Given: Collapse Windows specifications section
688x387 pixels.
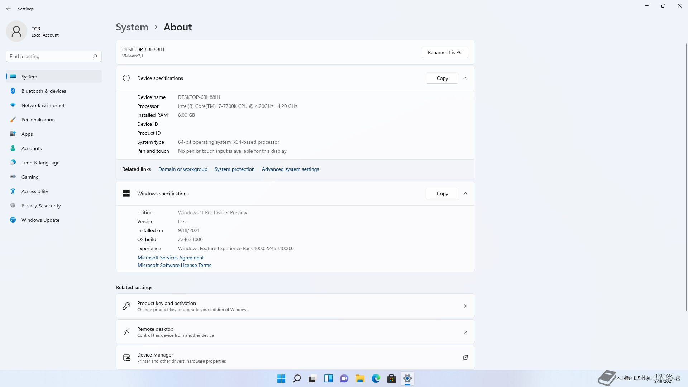Looking at the screenshot, I should (x=465, y=193).
